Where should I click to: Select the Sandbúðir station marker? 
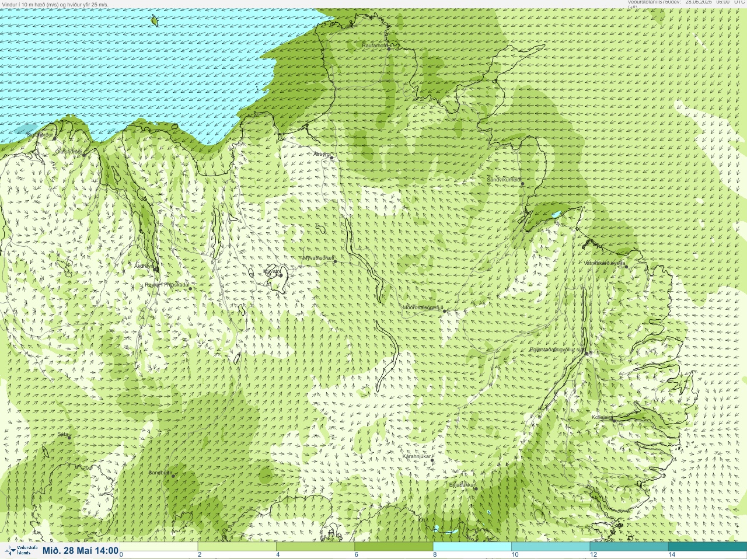pyautogui.click(x=173, y=476)
